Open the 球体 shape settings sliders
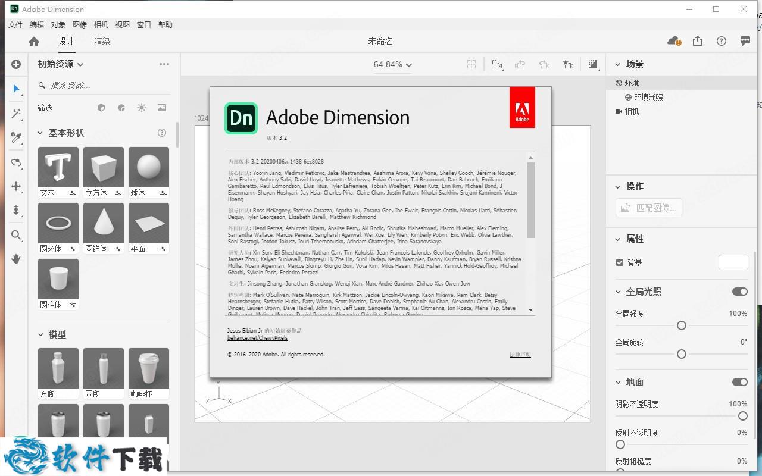Image resolution: width=762 pixels, height=476 pixels. [x=163, y=193]
